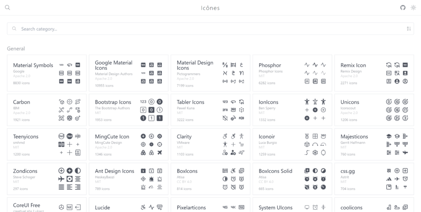Toggle dark mode with the sun icon
This screenshot has width=421, height=212.
coord(413,7)
